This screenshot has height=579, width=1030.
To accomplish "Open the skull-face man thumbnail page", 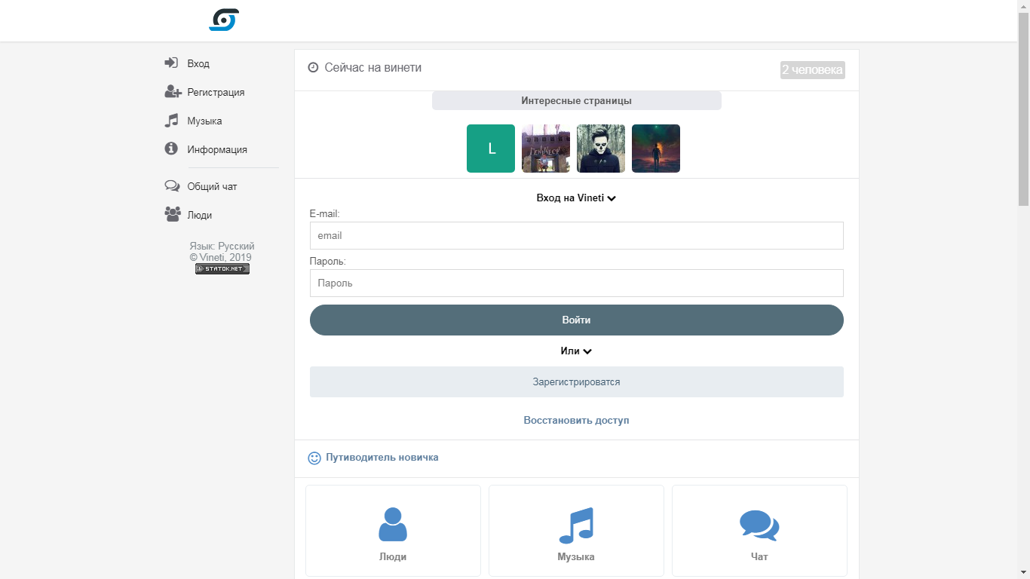I will point(601,149).
